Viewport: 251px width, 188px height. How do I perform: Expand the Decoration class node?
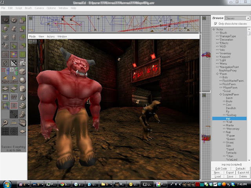[217, 40]
